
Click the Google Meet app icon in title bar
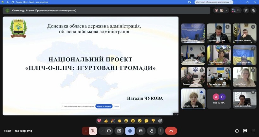pos(3,2)
